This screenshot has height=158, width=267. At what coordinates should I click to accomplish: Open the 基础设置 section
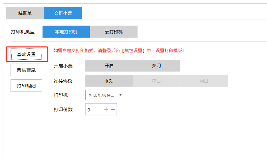pos(26,54)
